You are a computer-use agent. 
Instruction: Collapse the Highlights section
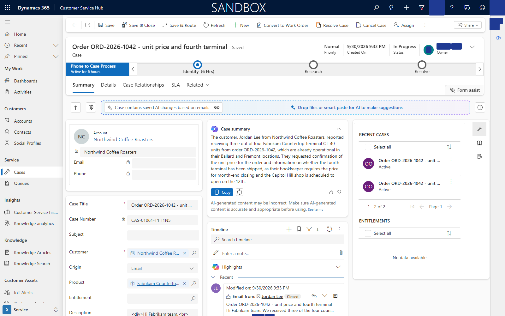click(x=338, y=267)
